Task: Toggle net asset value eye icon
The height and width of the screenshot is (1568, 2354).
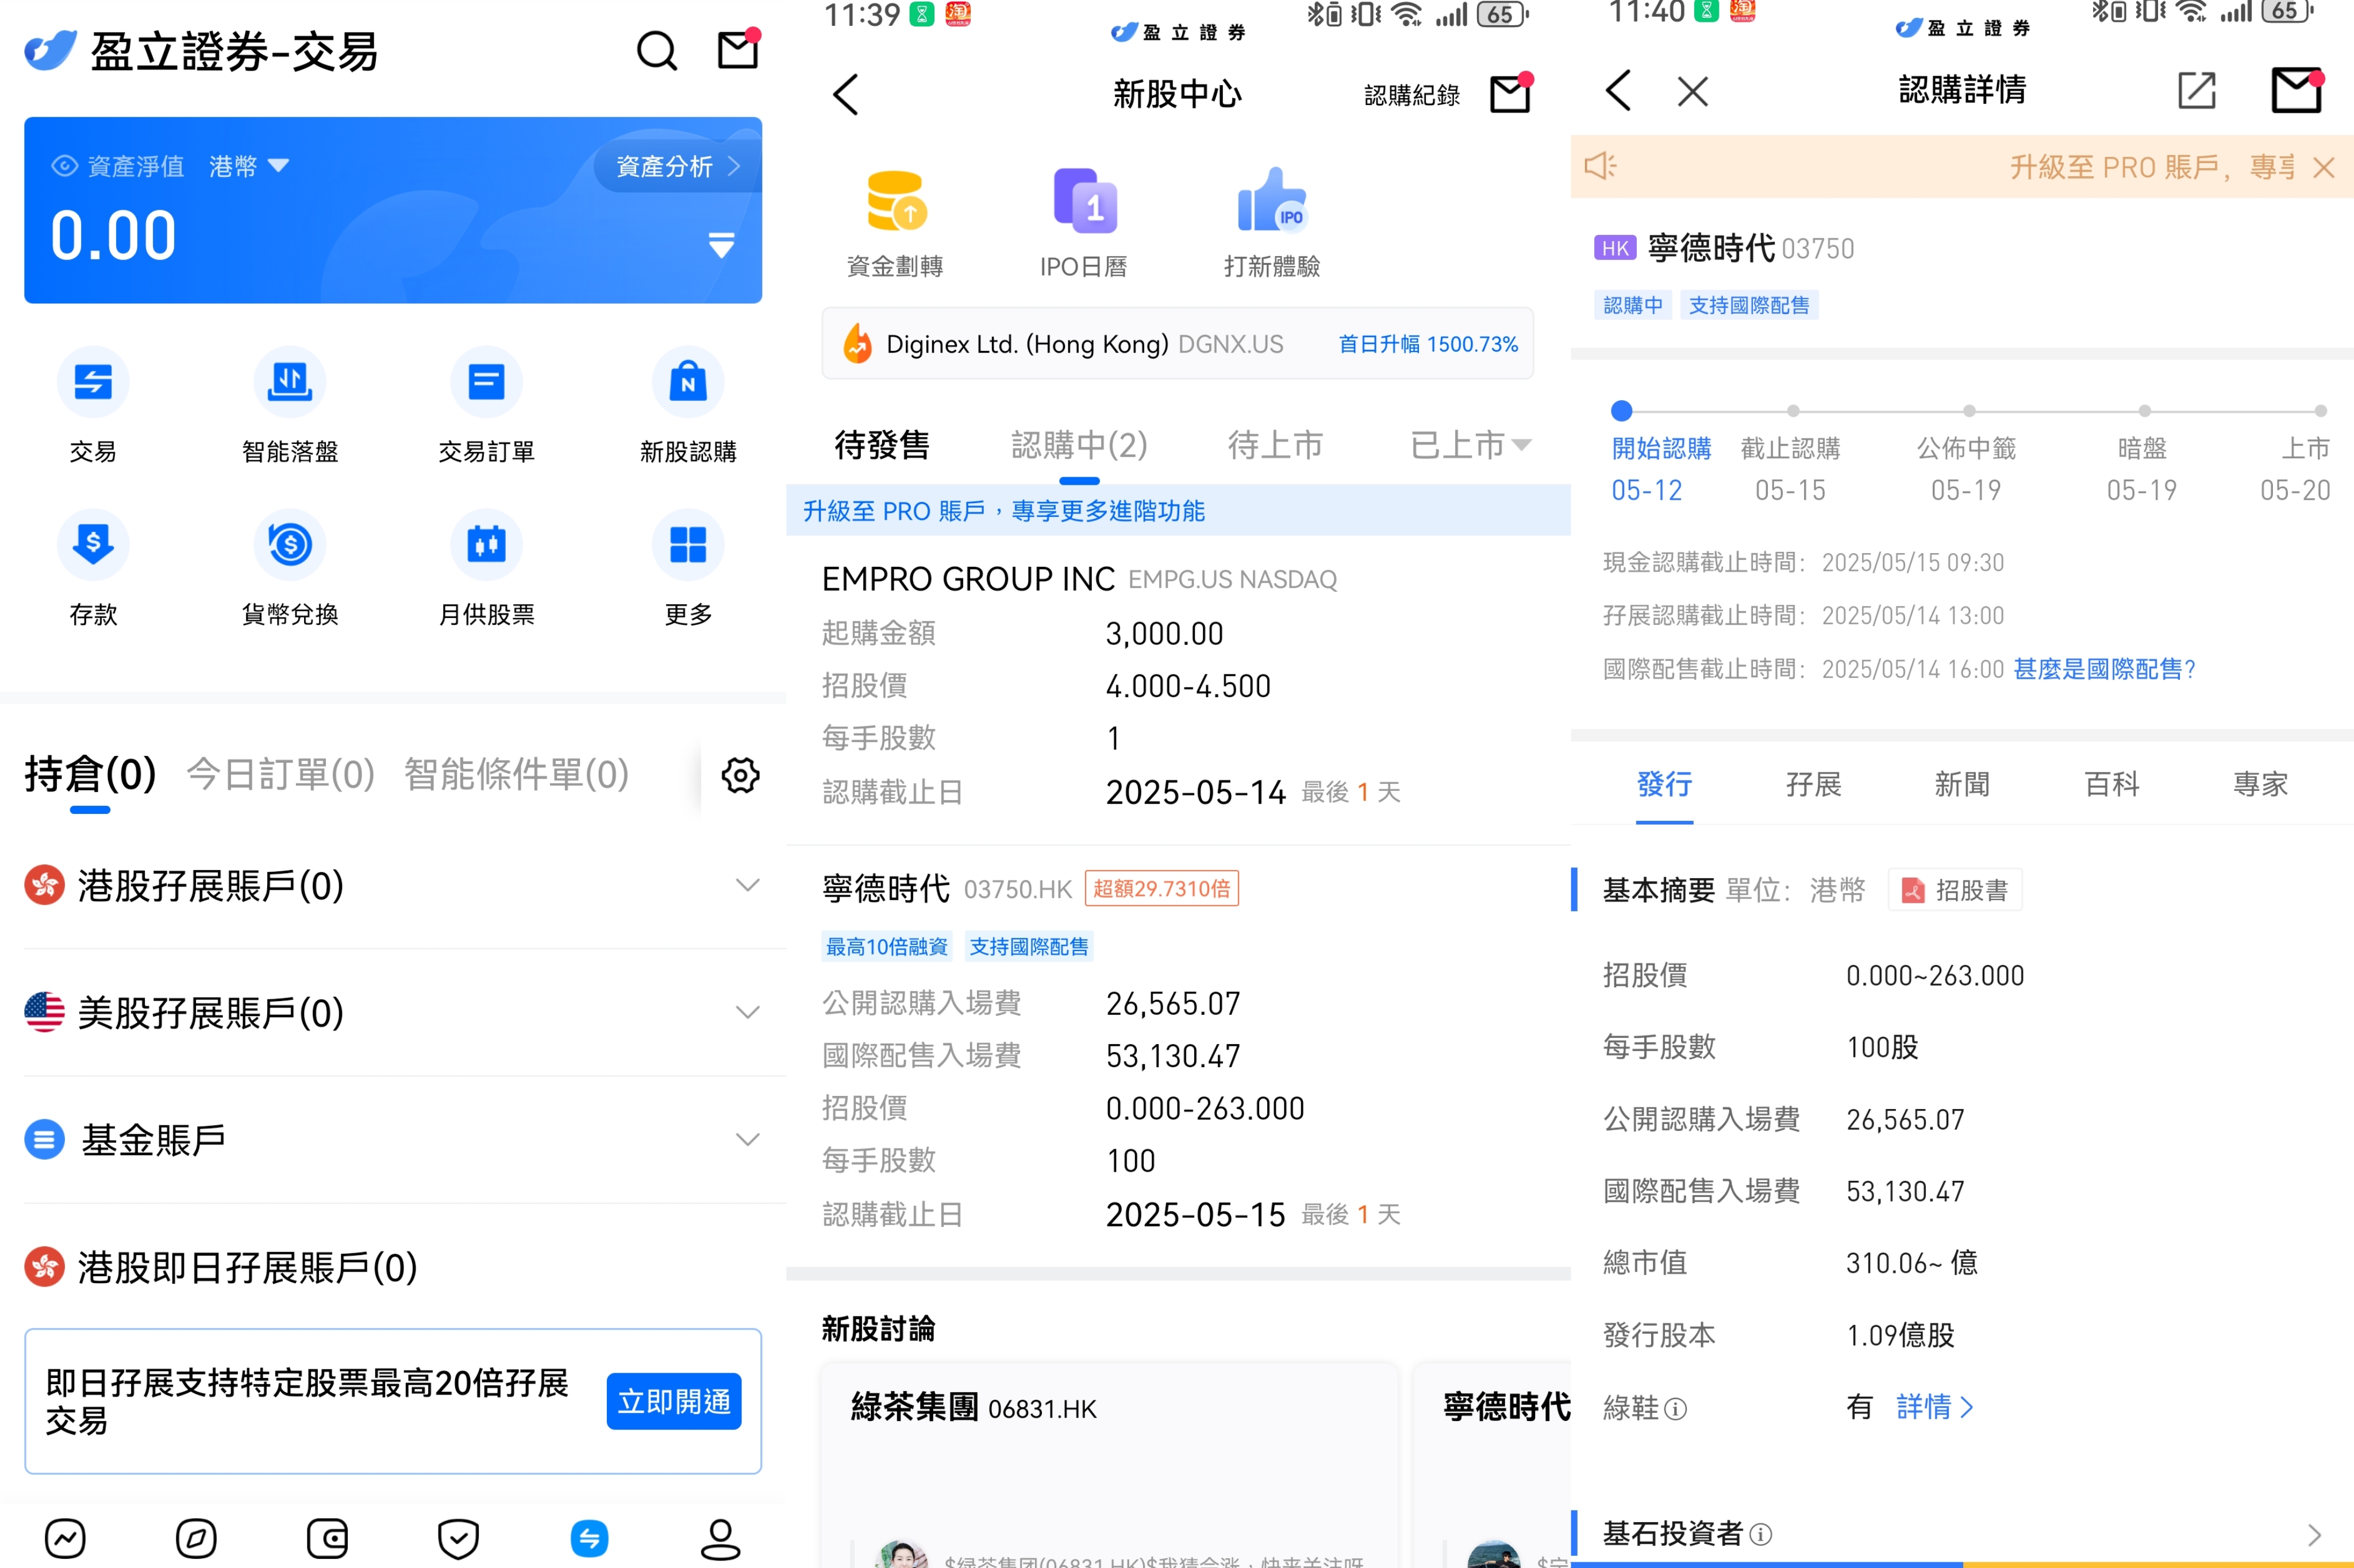Action: 64,166
